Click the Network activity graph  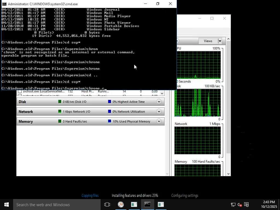click(197, 141)
